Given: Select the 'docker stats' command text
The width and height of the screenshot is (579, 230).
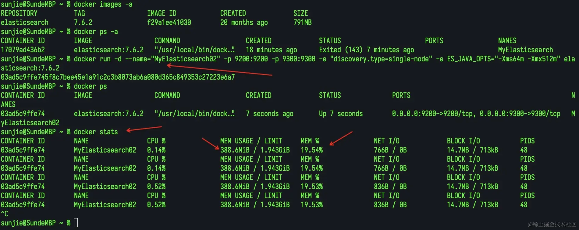Looking at the screenshot, I should coord(96,132).
